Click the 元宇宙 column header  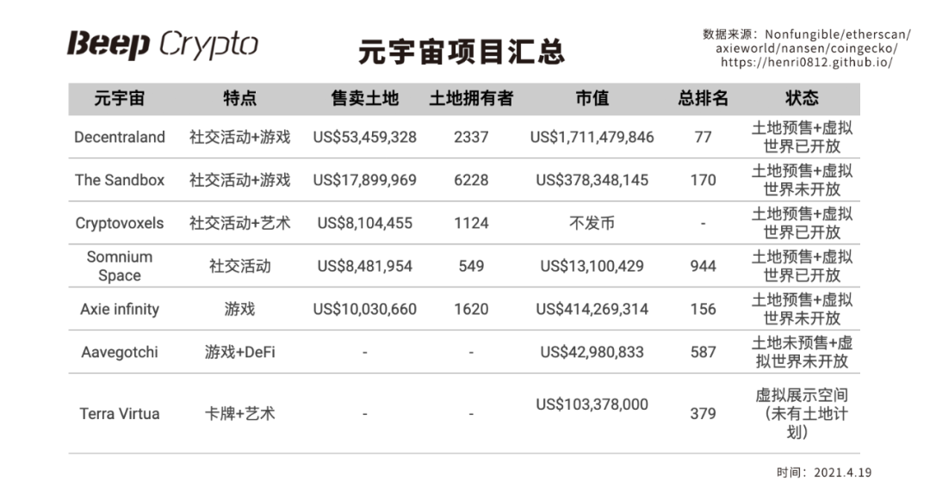[x=119, y=98]
